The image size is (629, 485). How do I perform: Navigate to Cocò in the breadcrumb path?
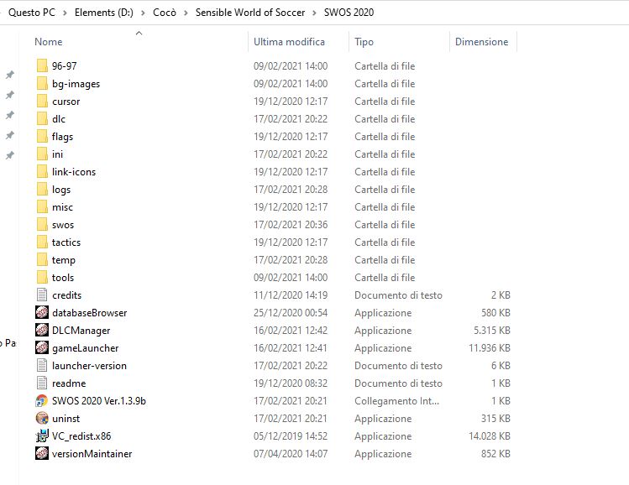165,13
